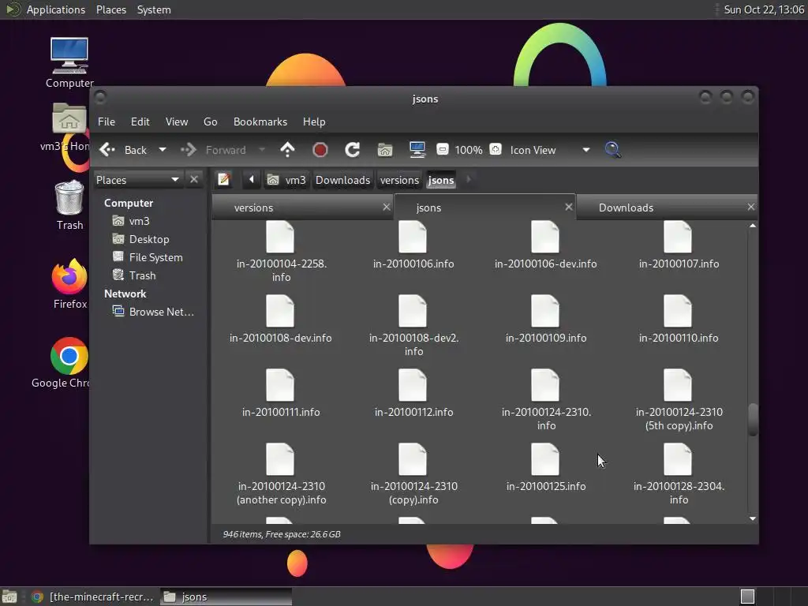Click the Forward button

(x=213, y=150)
